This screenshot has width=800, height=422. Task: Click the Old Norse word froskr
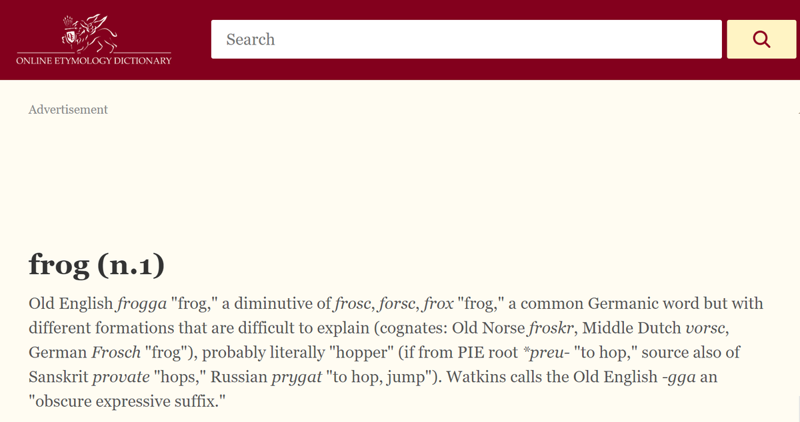551,328
